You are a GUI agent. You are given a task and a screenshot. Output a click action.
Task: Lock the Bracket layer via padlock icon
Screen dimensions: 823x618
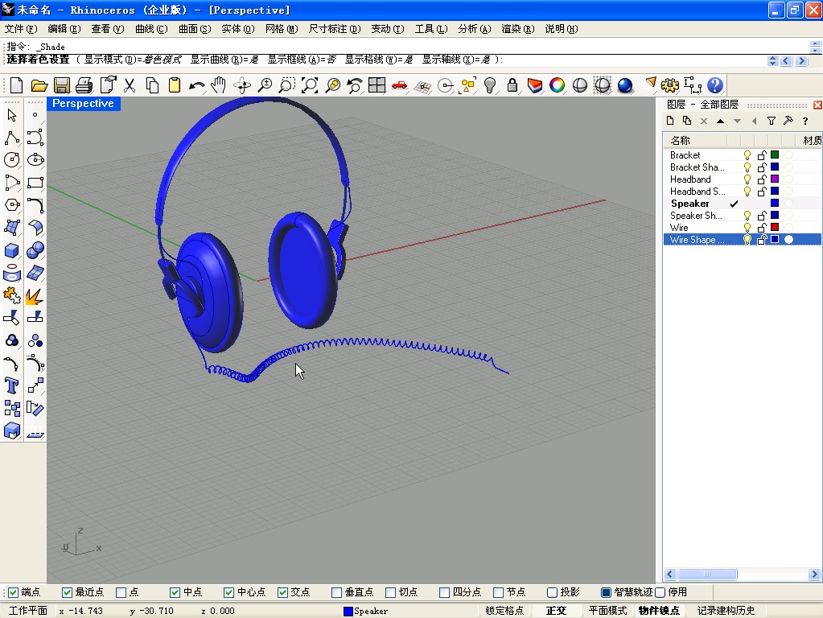[x=761, y=155]
